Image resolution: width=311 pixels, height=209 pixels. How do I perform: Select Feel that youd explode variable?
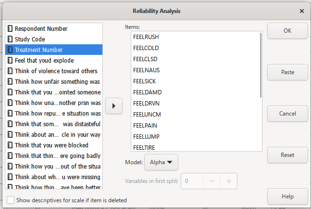[54, 60]
